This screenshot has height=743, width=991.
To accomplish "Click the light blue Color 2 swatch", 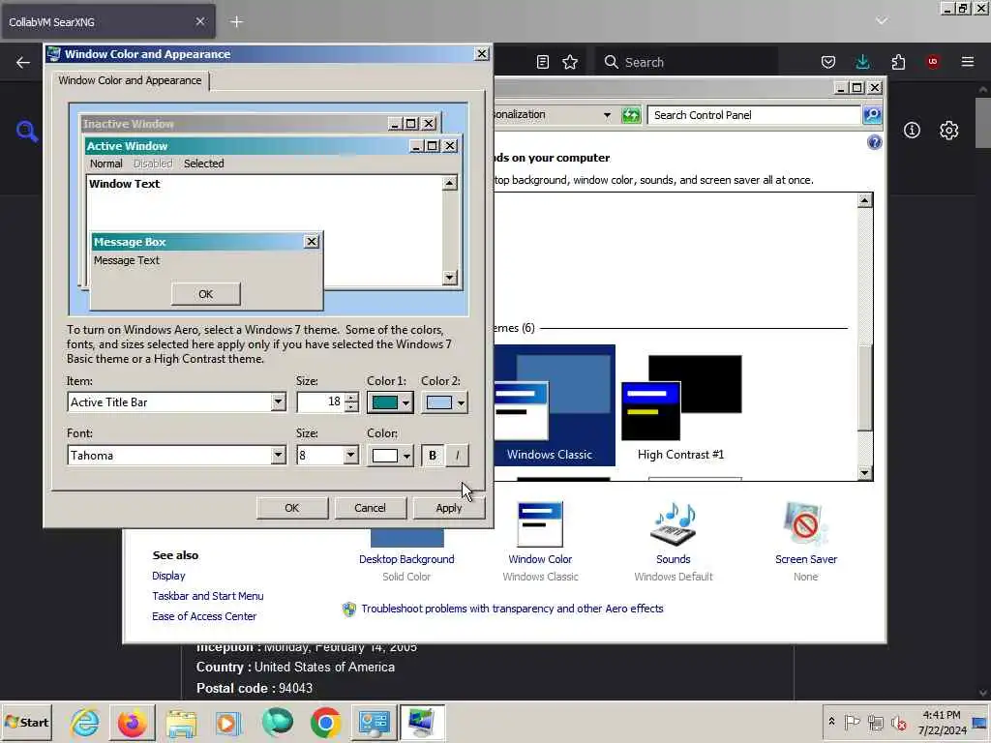I will click(439, 402).
